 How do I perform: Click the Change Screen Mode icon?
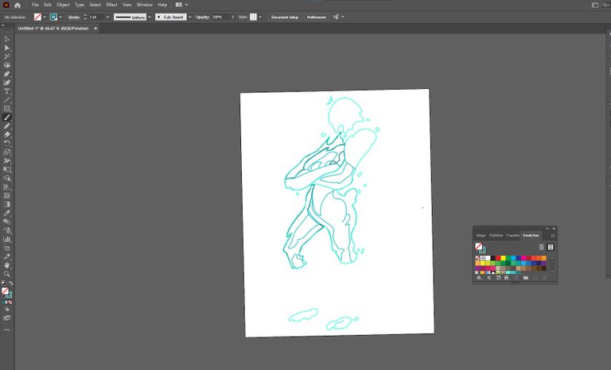(x=6, y=318)
